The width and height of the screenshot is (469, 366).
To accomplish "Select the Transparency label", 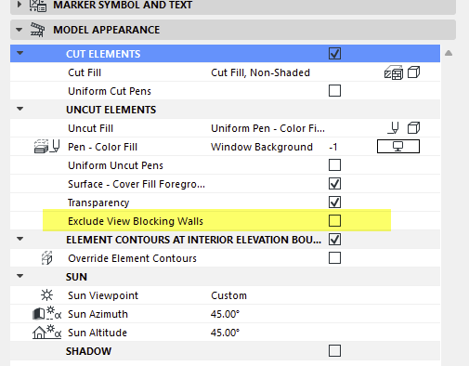I will 98,203.
